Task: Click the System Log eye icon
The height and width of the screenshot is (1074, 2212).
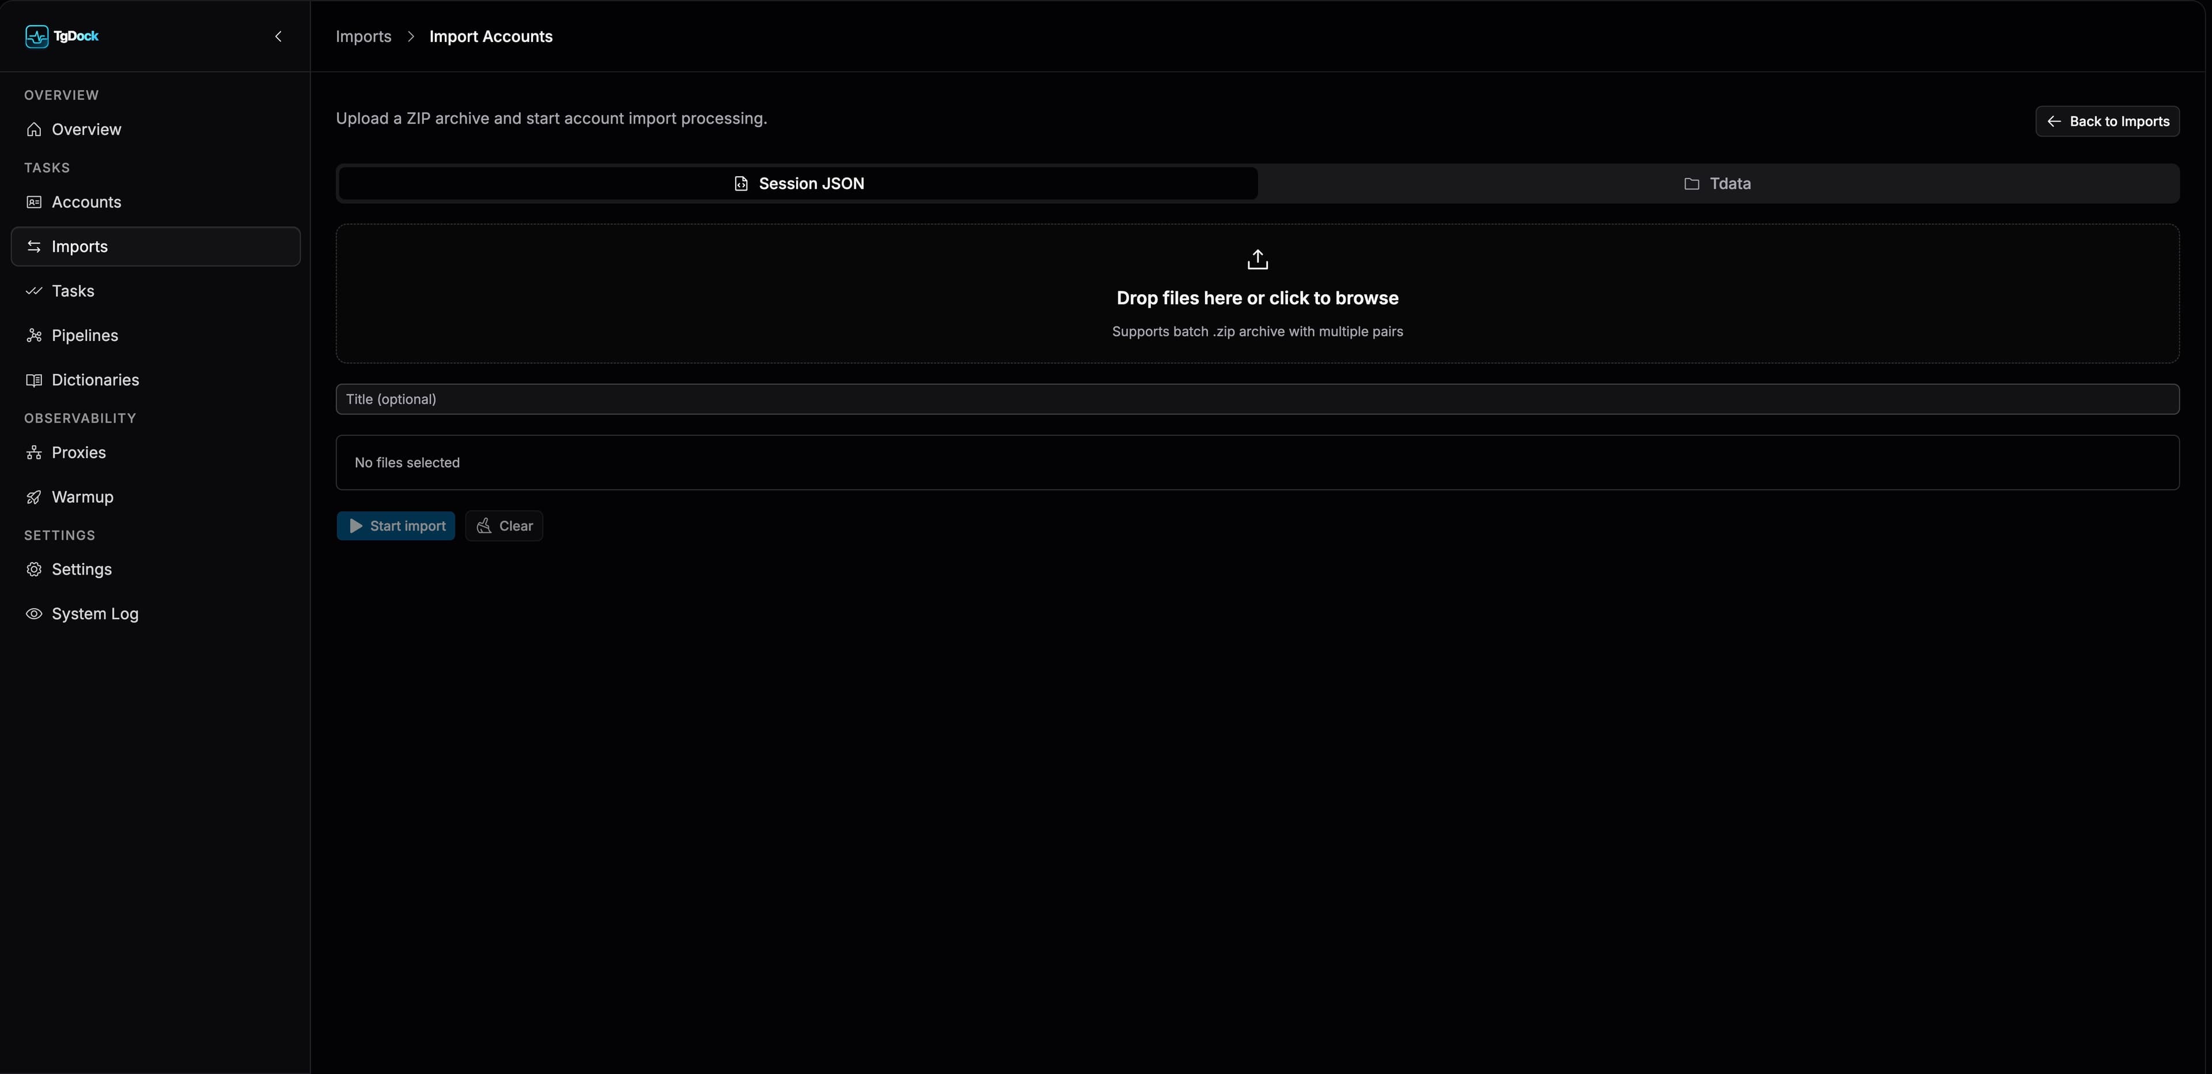Action: click(35, 614)
